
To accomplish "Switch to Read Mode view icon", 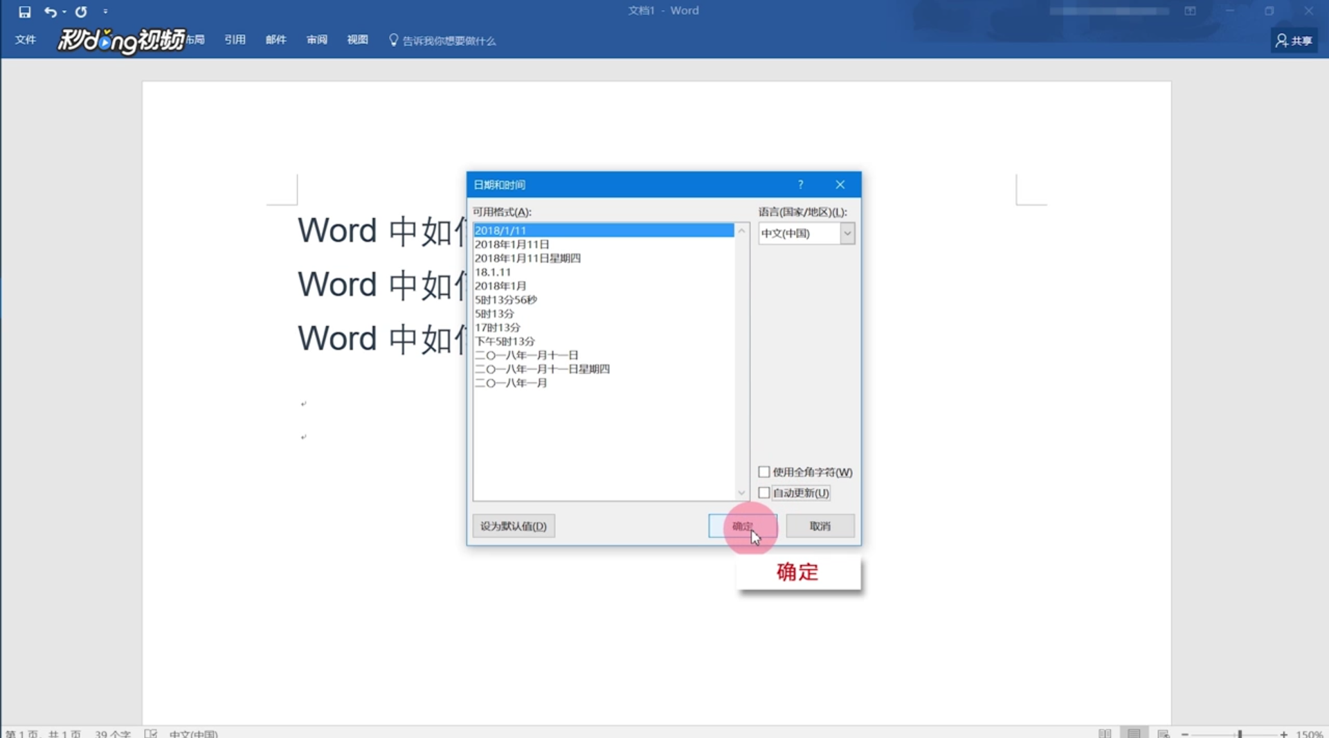I will pyautogui.click(x=1105, y=732).
